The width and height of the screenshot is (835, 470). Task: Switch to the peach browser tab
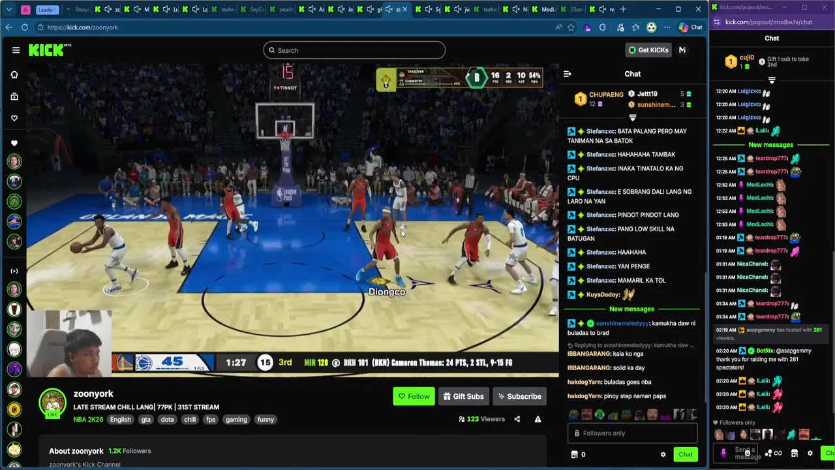pyautogui.click(x=283, y=9)
